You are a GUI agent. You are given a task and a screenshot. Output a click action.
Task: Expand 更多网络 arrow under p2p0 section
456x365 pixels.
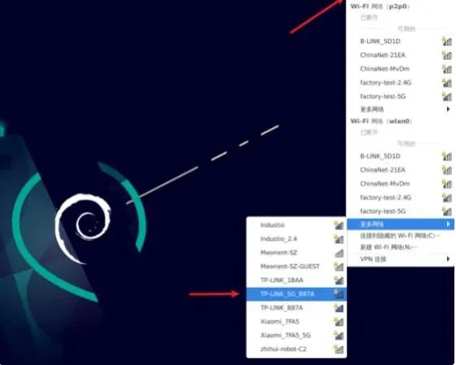coord(448,109)
